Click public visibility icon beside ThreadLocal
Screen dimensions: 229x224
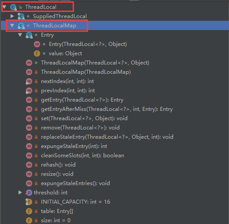coord(20,7)
